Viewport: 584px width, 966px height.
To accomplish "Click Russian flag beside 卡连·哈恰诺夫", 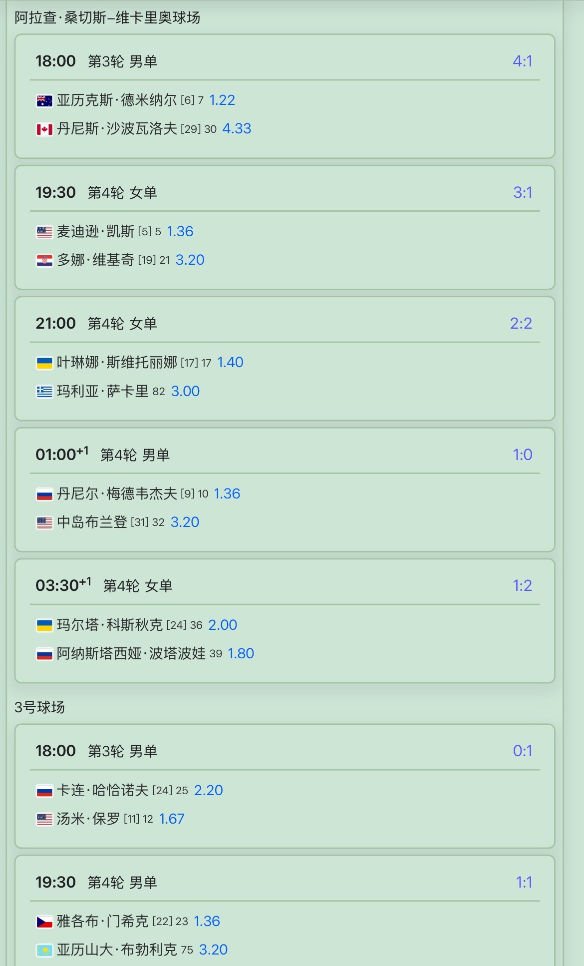I will click(x=44, y=791).
